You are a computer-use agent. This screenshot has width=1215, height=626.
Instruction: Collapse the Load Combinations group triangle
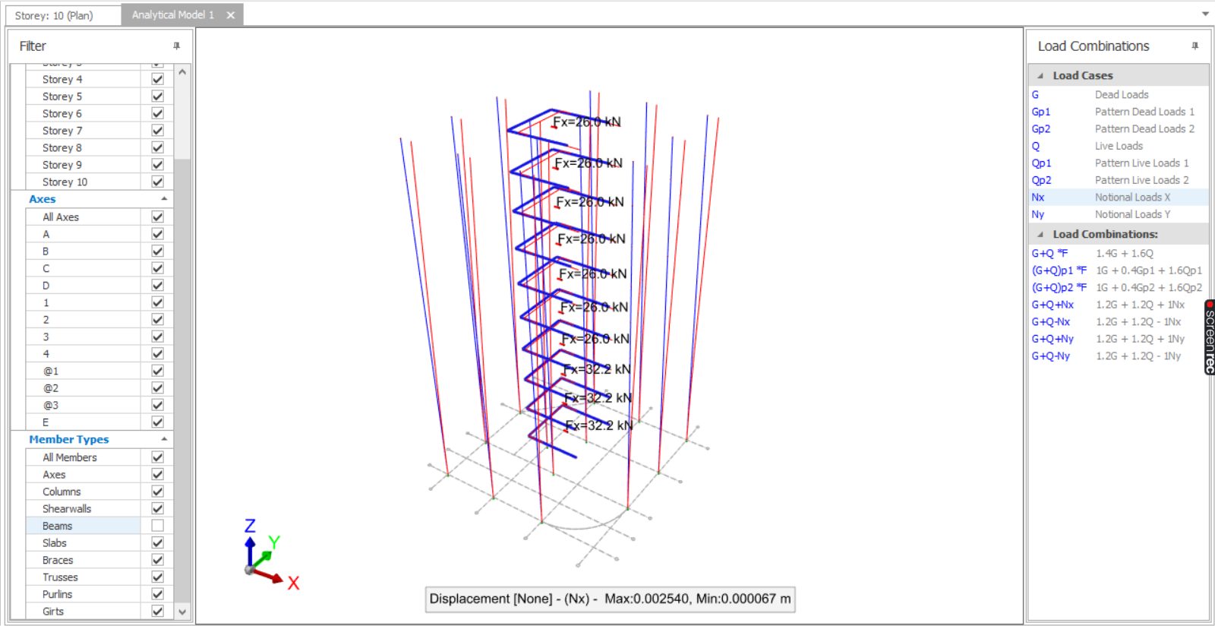pyautogui.click(x=1040, y=235)
